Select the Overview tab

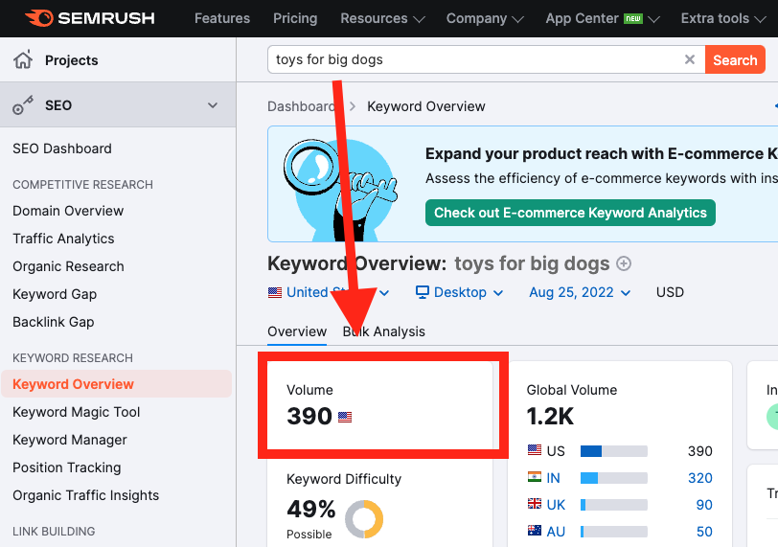(297, 331)
